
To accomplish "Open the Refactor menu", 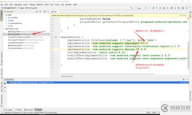I will [x=40, y=4].
